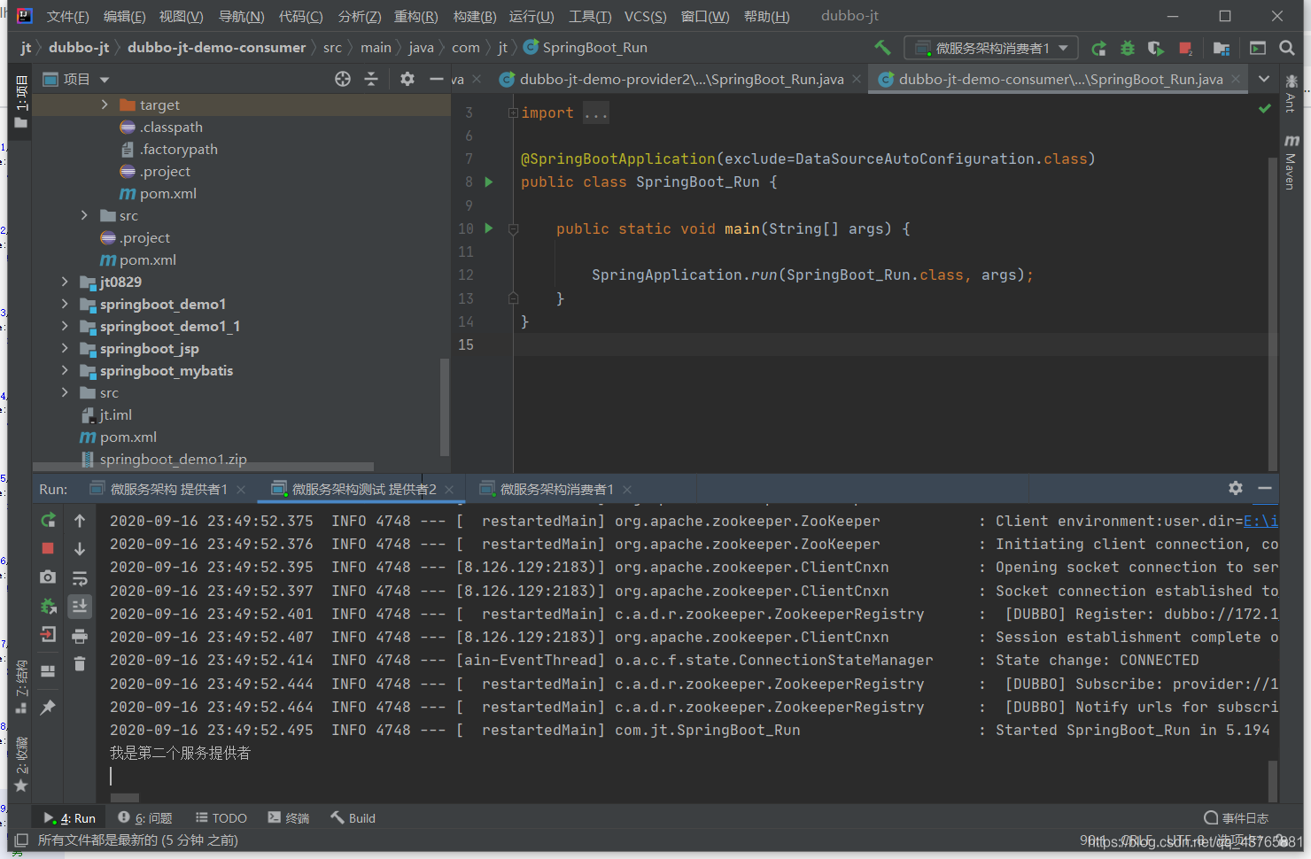Click the E:\ path link in console
Screen dimensions: 1311x859
point(1261,521)
